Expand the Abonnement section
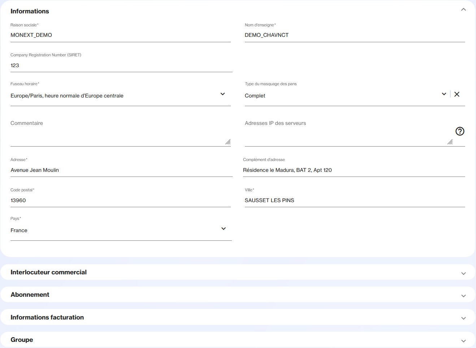The image size is (476, 348). 463,296
